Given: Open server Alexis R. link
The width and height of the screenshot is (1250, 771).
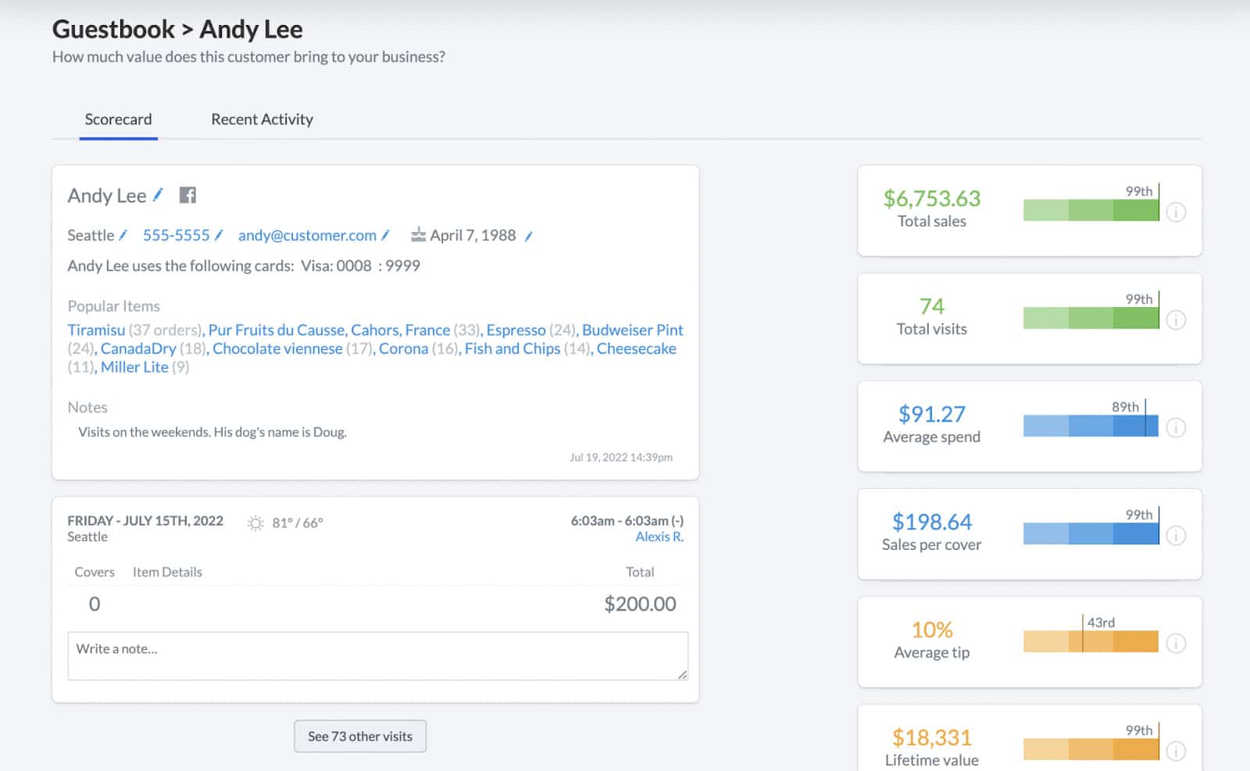Looking at the screenshot, I should pos(659,537).
